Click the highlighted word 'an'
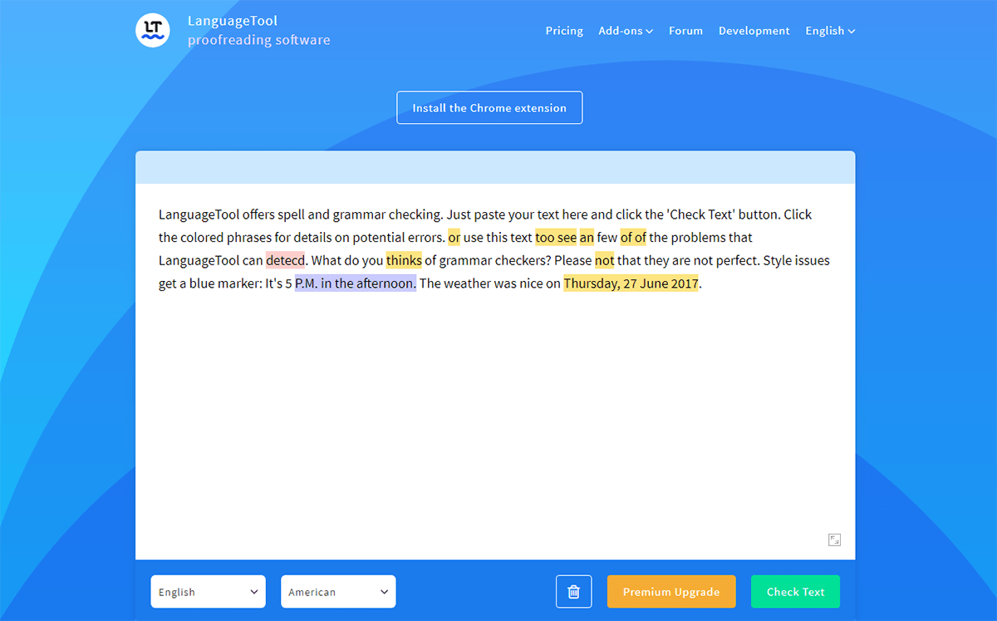 [x=587, y=238]
